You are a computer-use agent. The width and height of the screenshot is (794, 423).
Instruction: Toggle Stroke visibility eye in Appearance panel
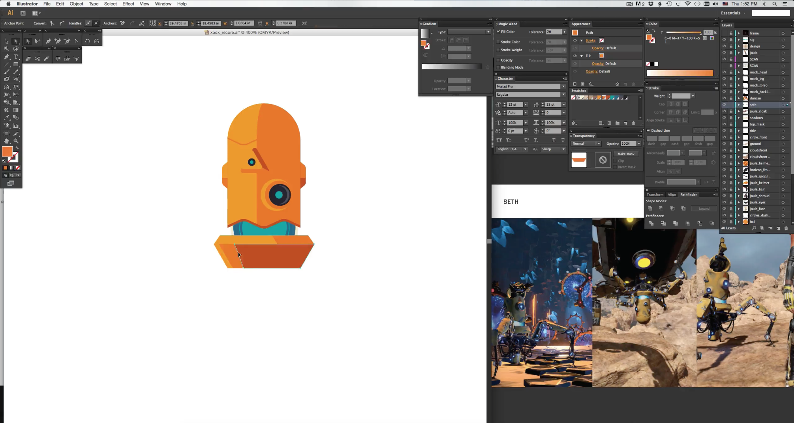pyautogui.click(x=575, y=40)
